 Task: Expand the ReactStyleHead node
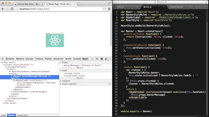pyautogui.click(x=10, y=71)
